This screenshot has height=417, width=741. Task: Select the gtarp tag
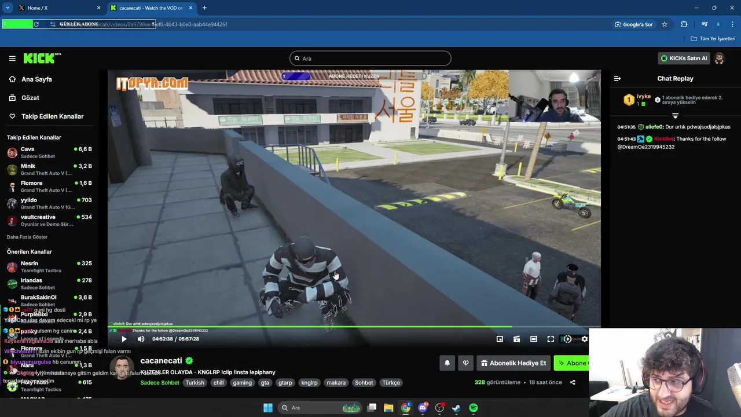click(x=285, y=383)
